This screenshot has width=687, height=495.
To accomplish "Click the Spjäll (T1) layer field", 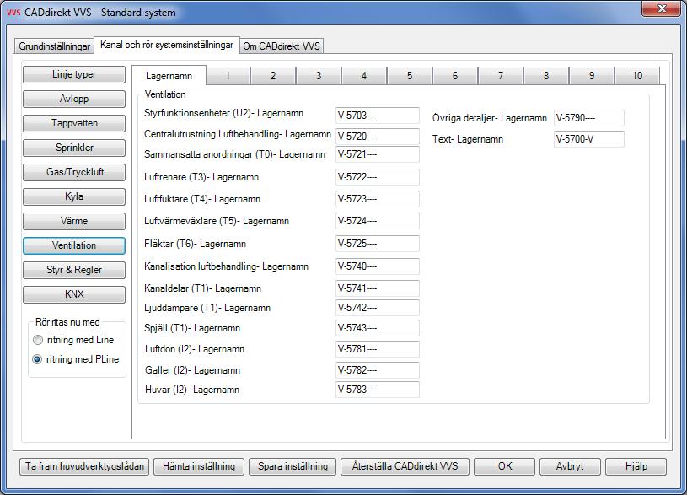I will 378,328.
